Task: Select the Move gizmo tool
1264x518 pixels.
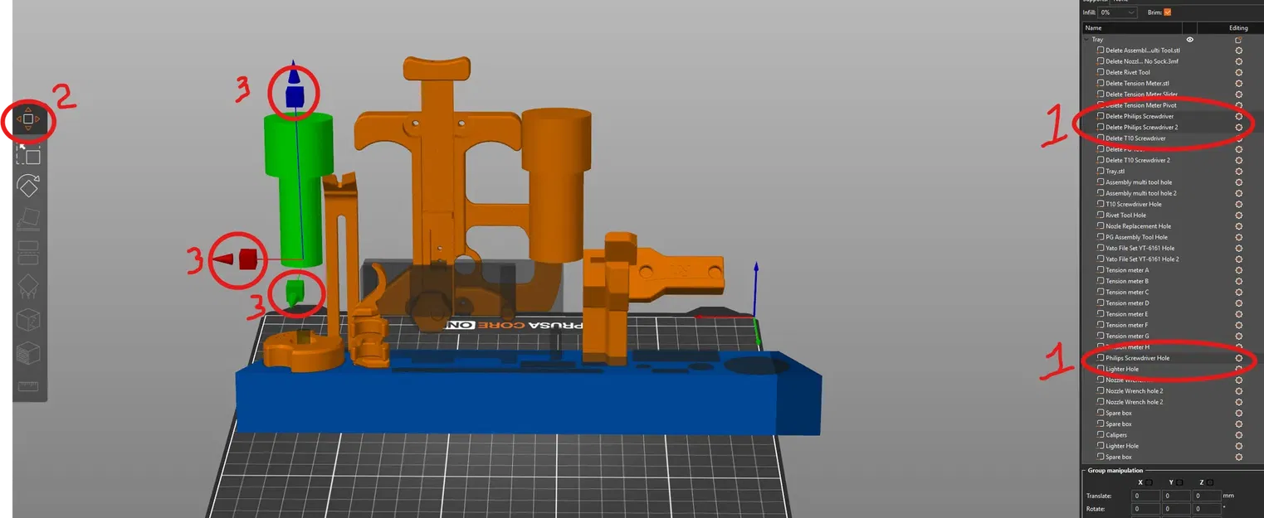Action: (28, 119)
